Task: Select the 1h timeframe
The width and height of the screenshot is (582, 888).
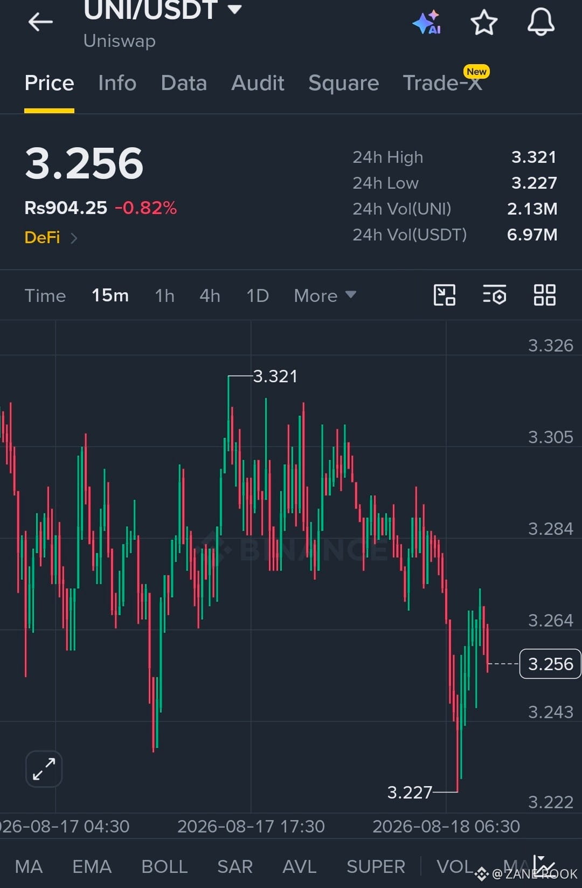Action: coord(164,295)
